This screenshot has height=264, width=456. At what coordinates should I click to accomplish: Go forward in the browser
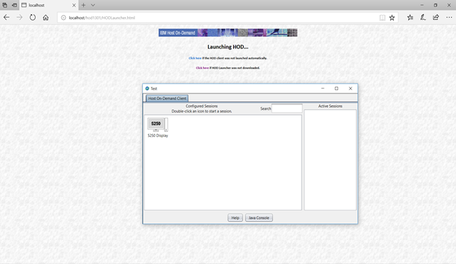(x=19, y=17)
